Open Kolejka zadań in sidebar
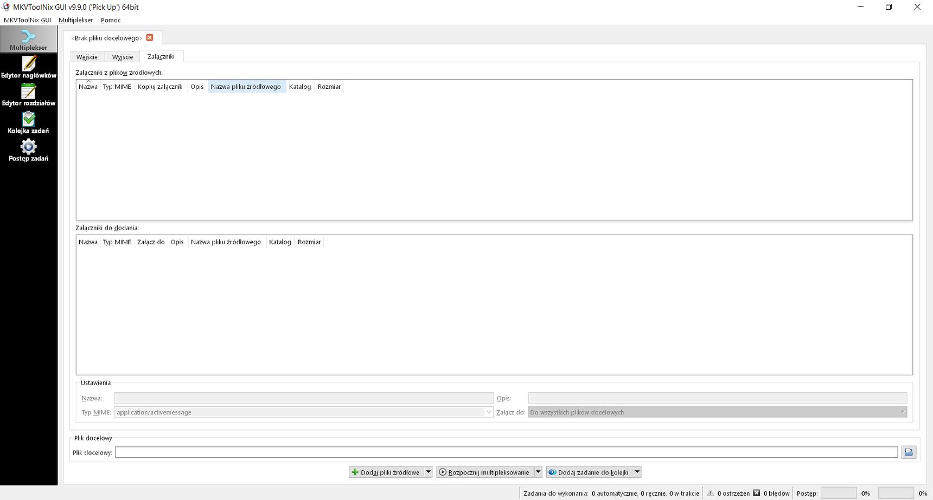The width and height of the screenshot is (933, 500). pyautogui.click(x=28, y=122)
